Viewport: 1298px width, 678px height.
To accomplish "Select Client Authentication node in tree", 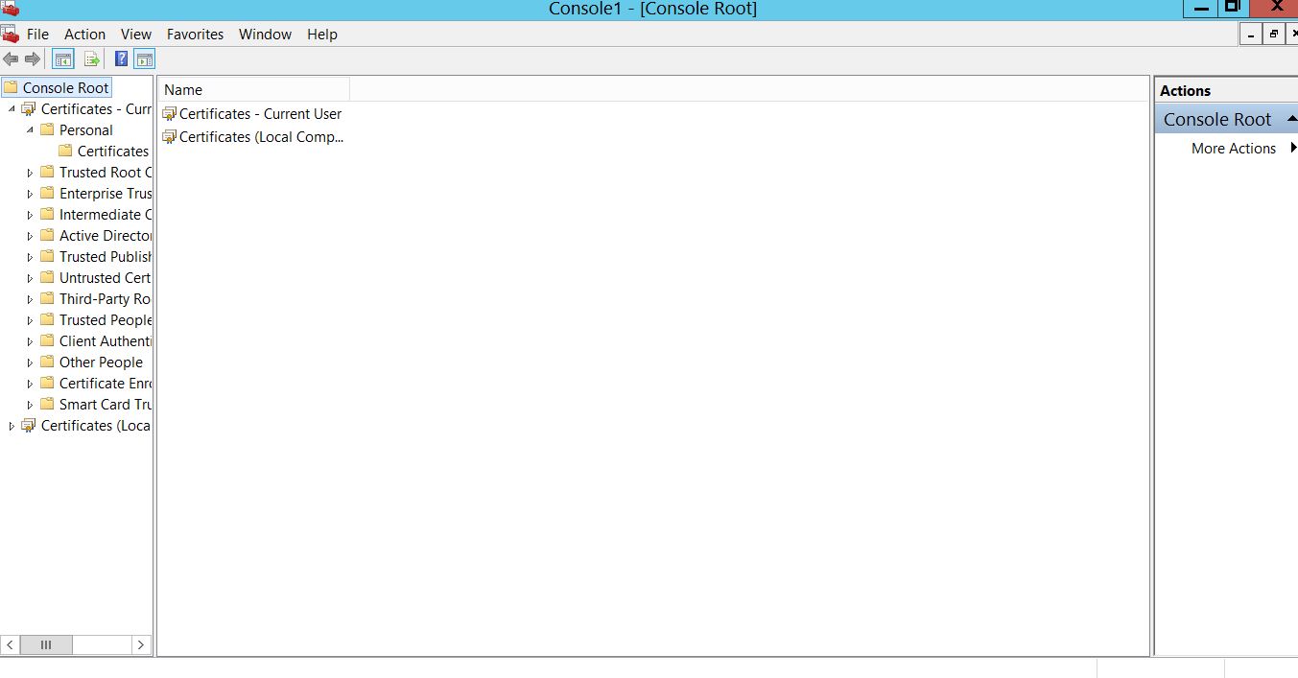I will tap(106, 340).
